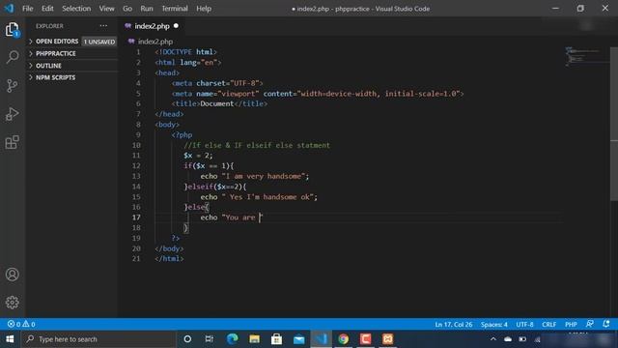Open the Go menu
This screenshot has width=618, height=348.
click(126, 9)
